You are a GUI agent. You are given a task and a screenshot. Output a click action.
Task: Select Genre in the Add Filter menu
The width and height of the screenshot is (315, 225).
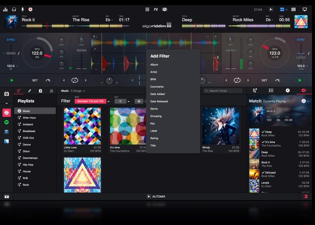(154, 109)
